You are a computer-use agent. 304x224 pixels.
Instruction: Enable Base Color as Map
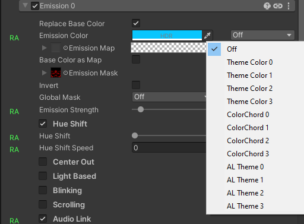[136, 59]
